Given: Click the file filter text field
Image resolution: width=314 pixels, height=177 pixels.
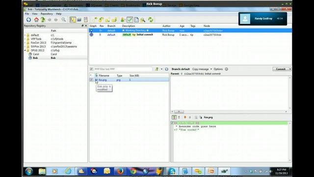Looking at the screenshot, I should tap(123, 69).
